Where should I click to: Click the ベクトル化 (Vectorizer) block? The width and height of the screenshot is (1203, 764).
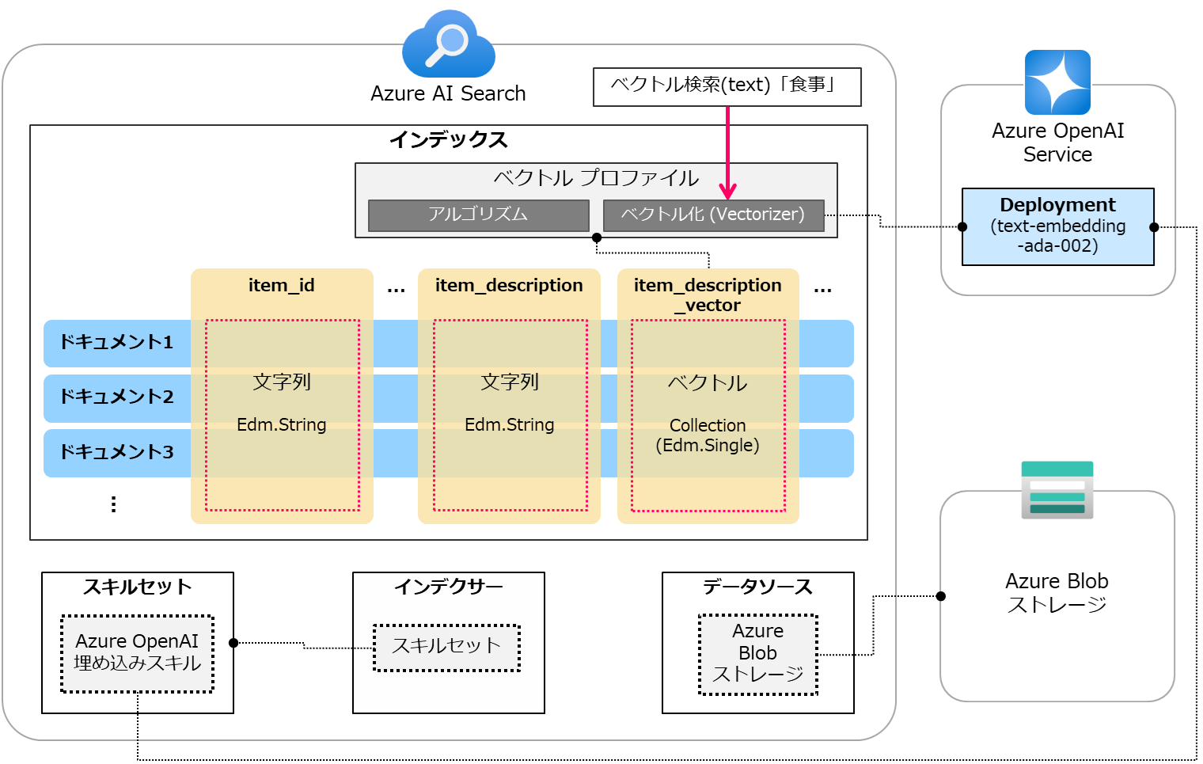tap(714, 215)
